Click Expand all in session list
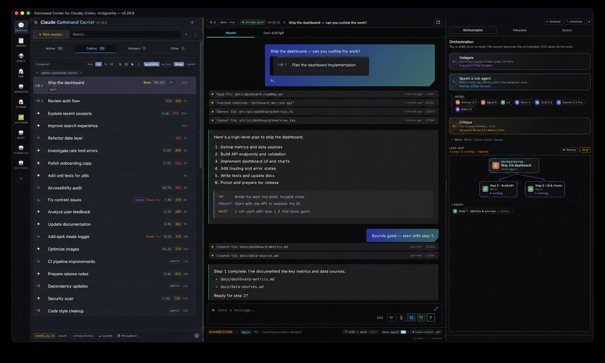Viewport: 605px width, 363px height. point(43,64)
